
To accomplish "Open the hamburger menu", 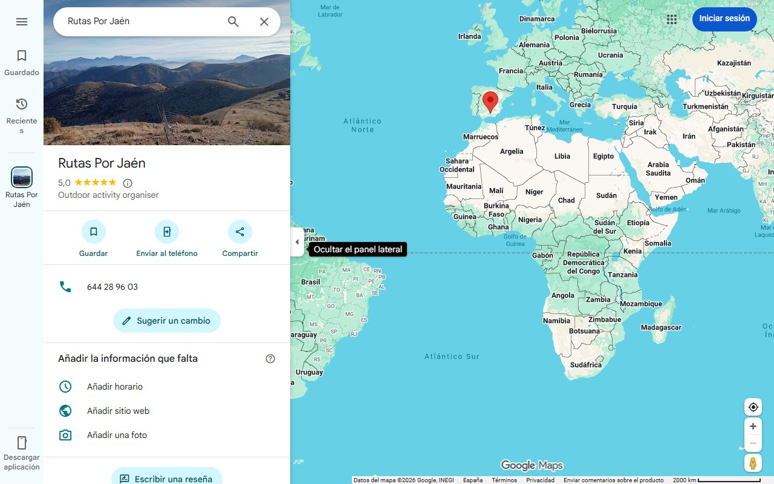I will point(22,21).
